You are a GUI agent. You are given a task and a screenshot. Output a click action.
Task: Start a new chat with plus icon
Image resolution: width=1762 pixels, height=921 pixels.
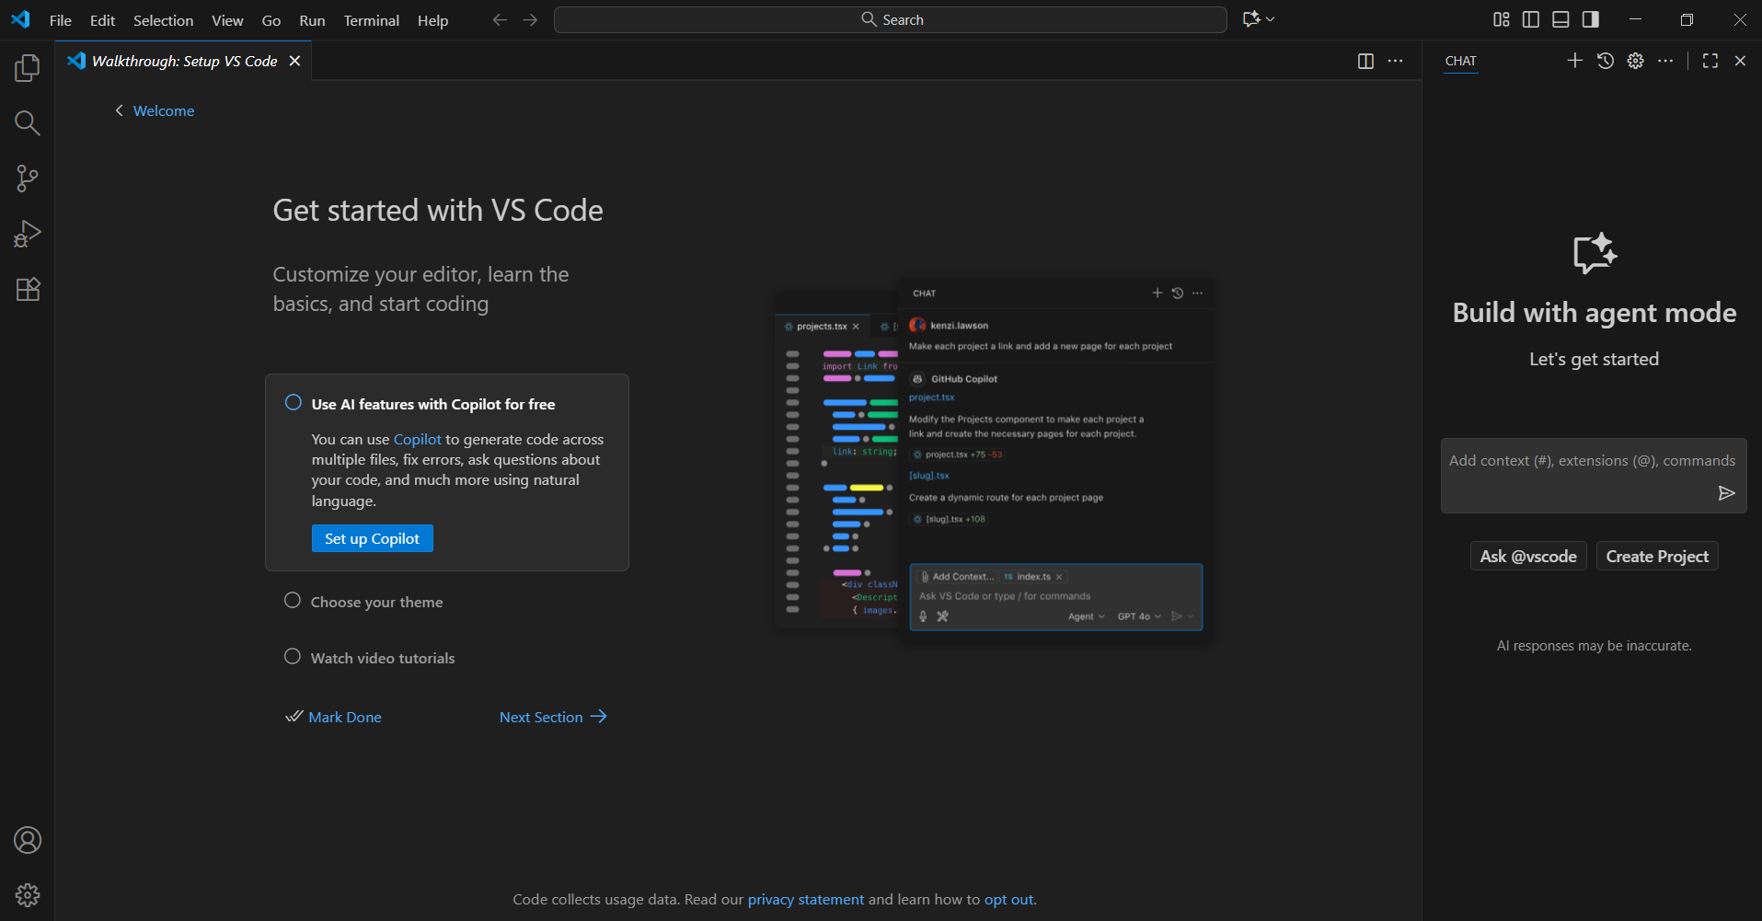[1575, 61]
